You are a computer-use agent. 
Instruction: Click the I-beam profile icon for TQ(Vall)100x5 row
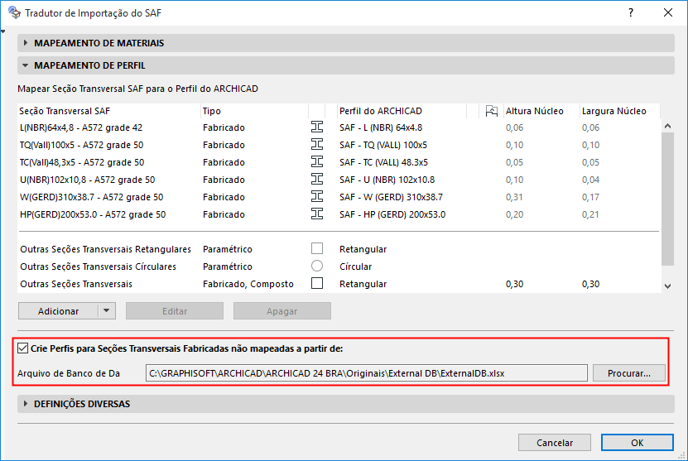coord(316,145)
